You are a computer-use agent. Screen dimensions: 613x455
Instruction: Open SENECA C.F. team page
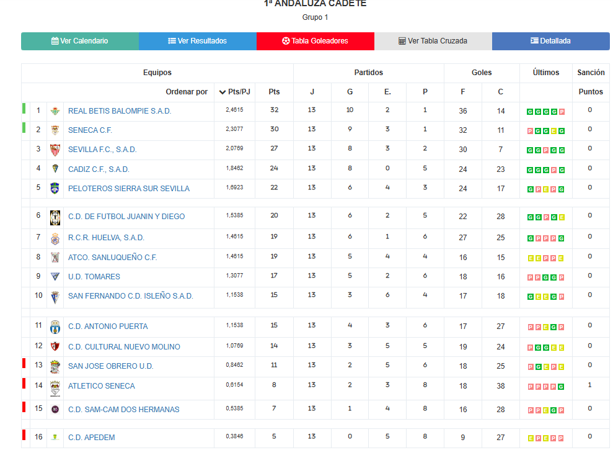(x=90, y=130)
